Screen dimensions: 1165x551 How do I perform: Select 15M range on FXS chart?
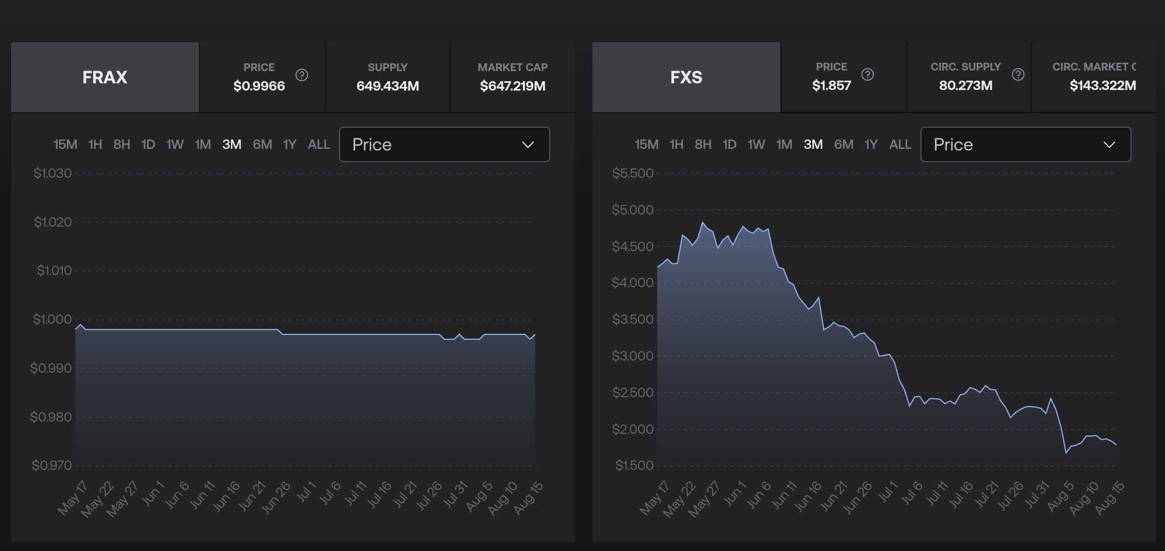click(x=646, y=144)
